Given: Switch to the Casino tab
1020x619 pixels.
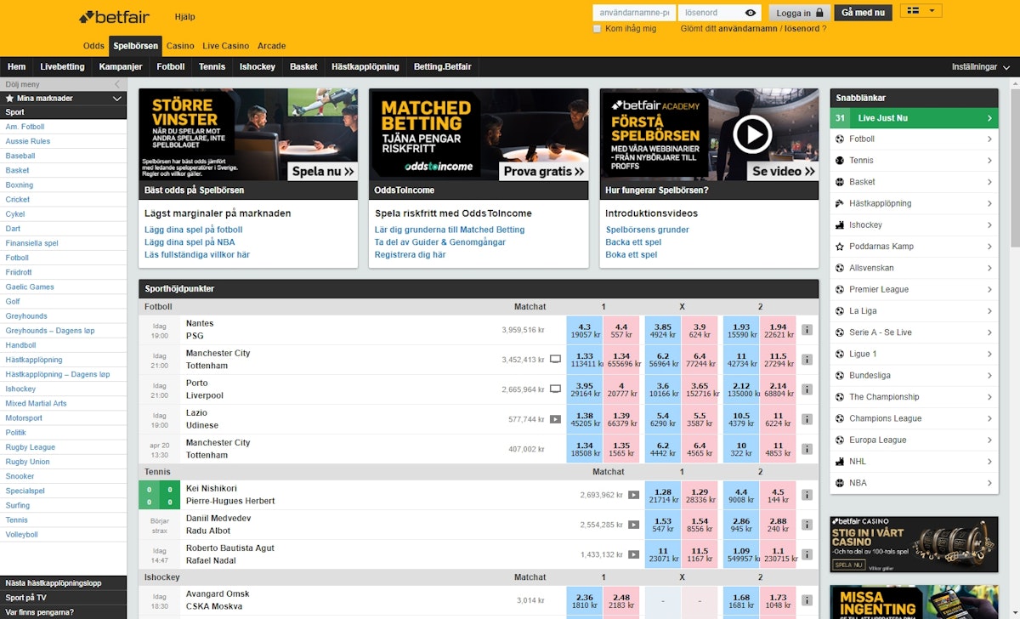Looking at the screenshot, I should coord(180,46).
